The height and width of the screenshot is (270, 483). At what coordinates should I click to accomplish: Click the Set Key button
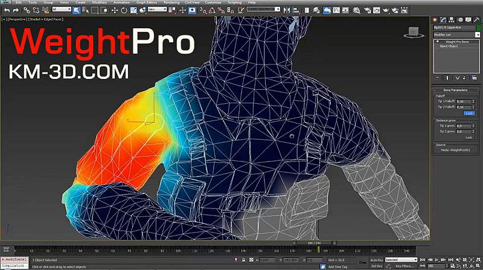(377, 266)
